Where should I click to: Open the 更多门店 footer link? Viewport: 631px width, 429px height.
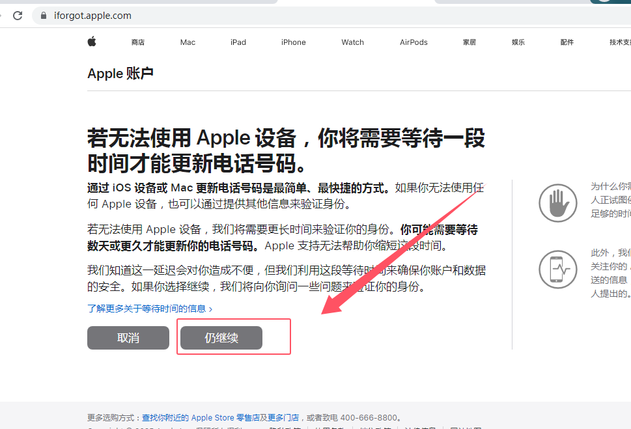[x=283, y=418]
